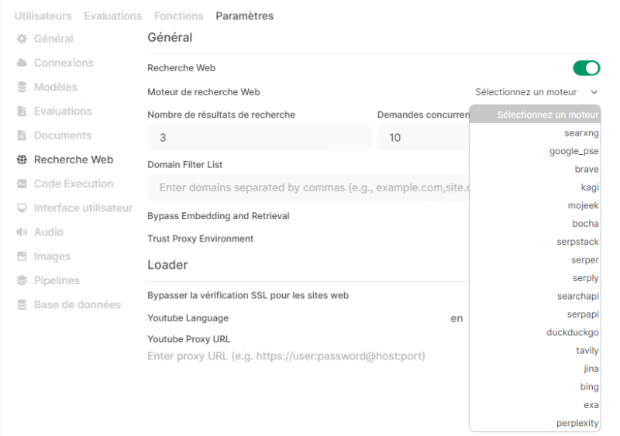The width and height of the screenshot is (620, 436).
Task: Click the Code Execution terminal icon
Action: click(x=22, y=184)
